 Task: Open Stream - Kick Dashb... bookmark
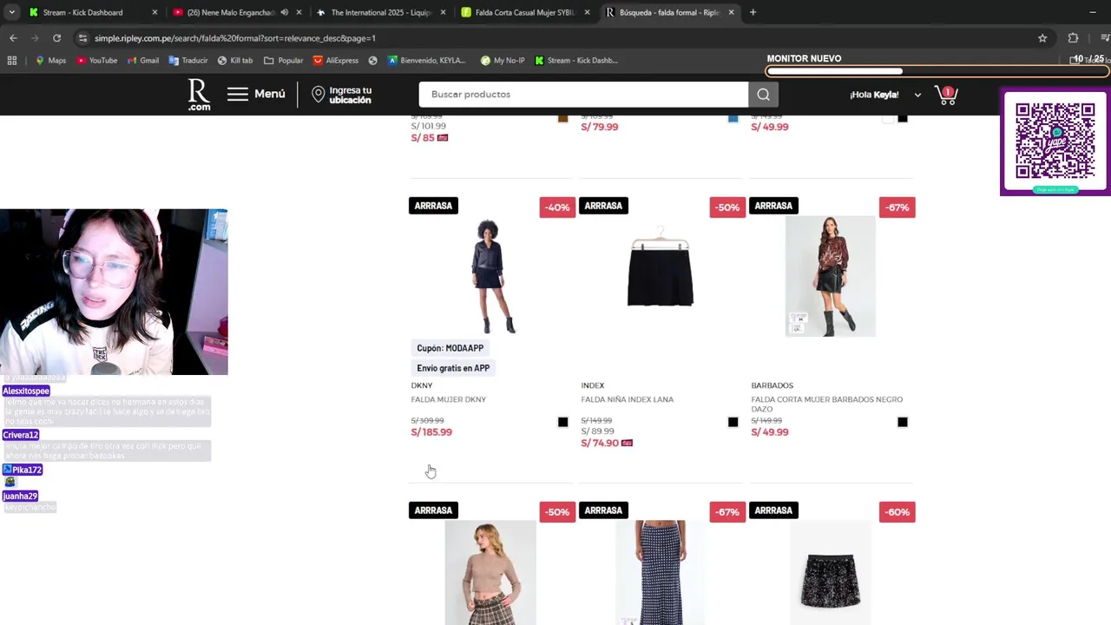[576, 61]
